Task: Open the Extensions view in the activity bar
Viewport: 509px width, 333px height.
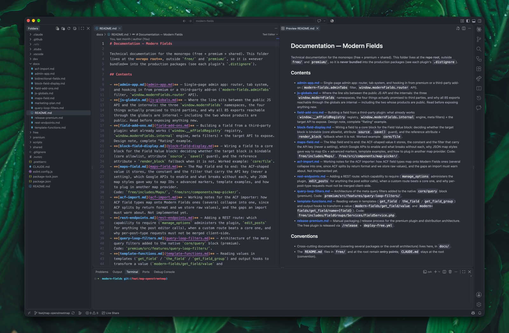Action: point(479,69)
